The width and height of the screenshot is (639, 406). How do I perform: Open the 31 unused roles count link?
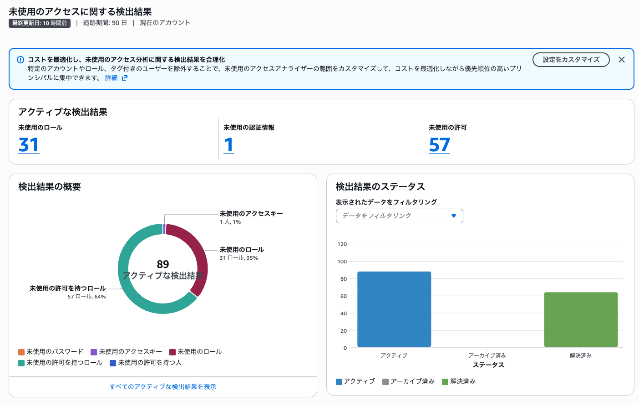(x=29, y=145)
